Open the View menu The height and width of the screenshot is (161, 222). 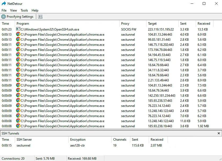[x=13, y=10]
